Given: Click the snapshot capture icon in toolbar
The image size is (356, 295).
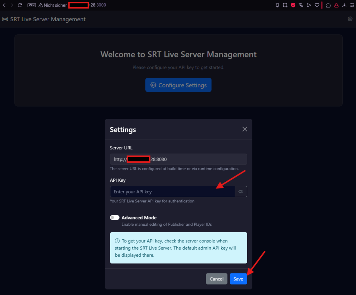Looking at the screenshot, I should [285, 5].
